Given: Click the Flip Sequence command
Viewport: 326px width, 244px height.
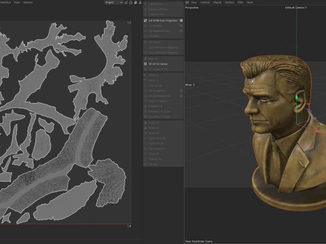Looking at the screenshot, I should coord(157,149).
